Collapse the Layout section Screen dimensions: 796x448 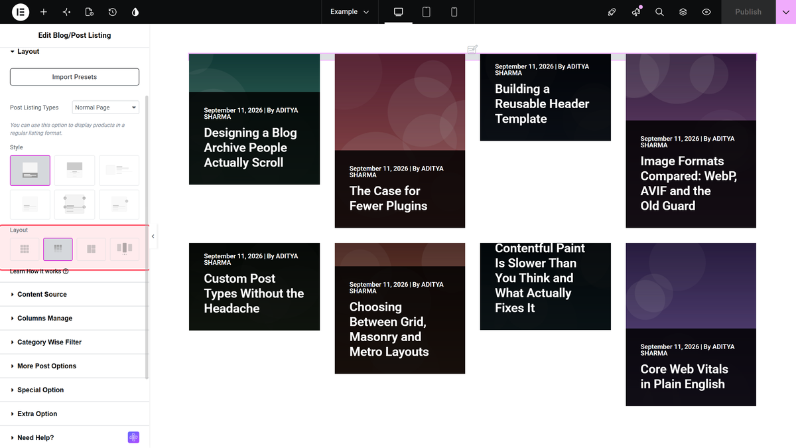pyautogui.click(x=74, y=51)
